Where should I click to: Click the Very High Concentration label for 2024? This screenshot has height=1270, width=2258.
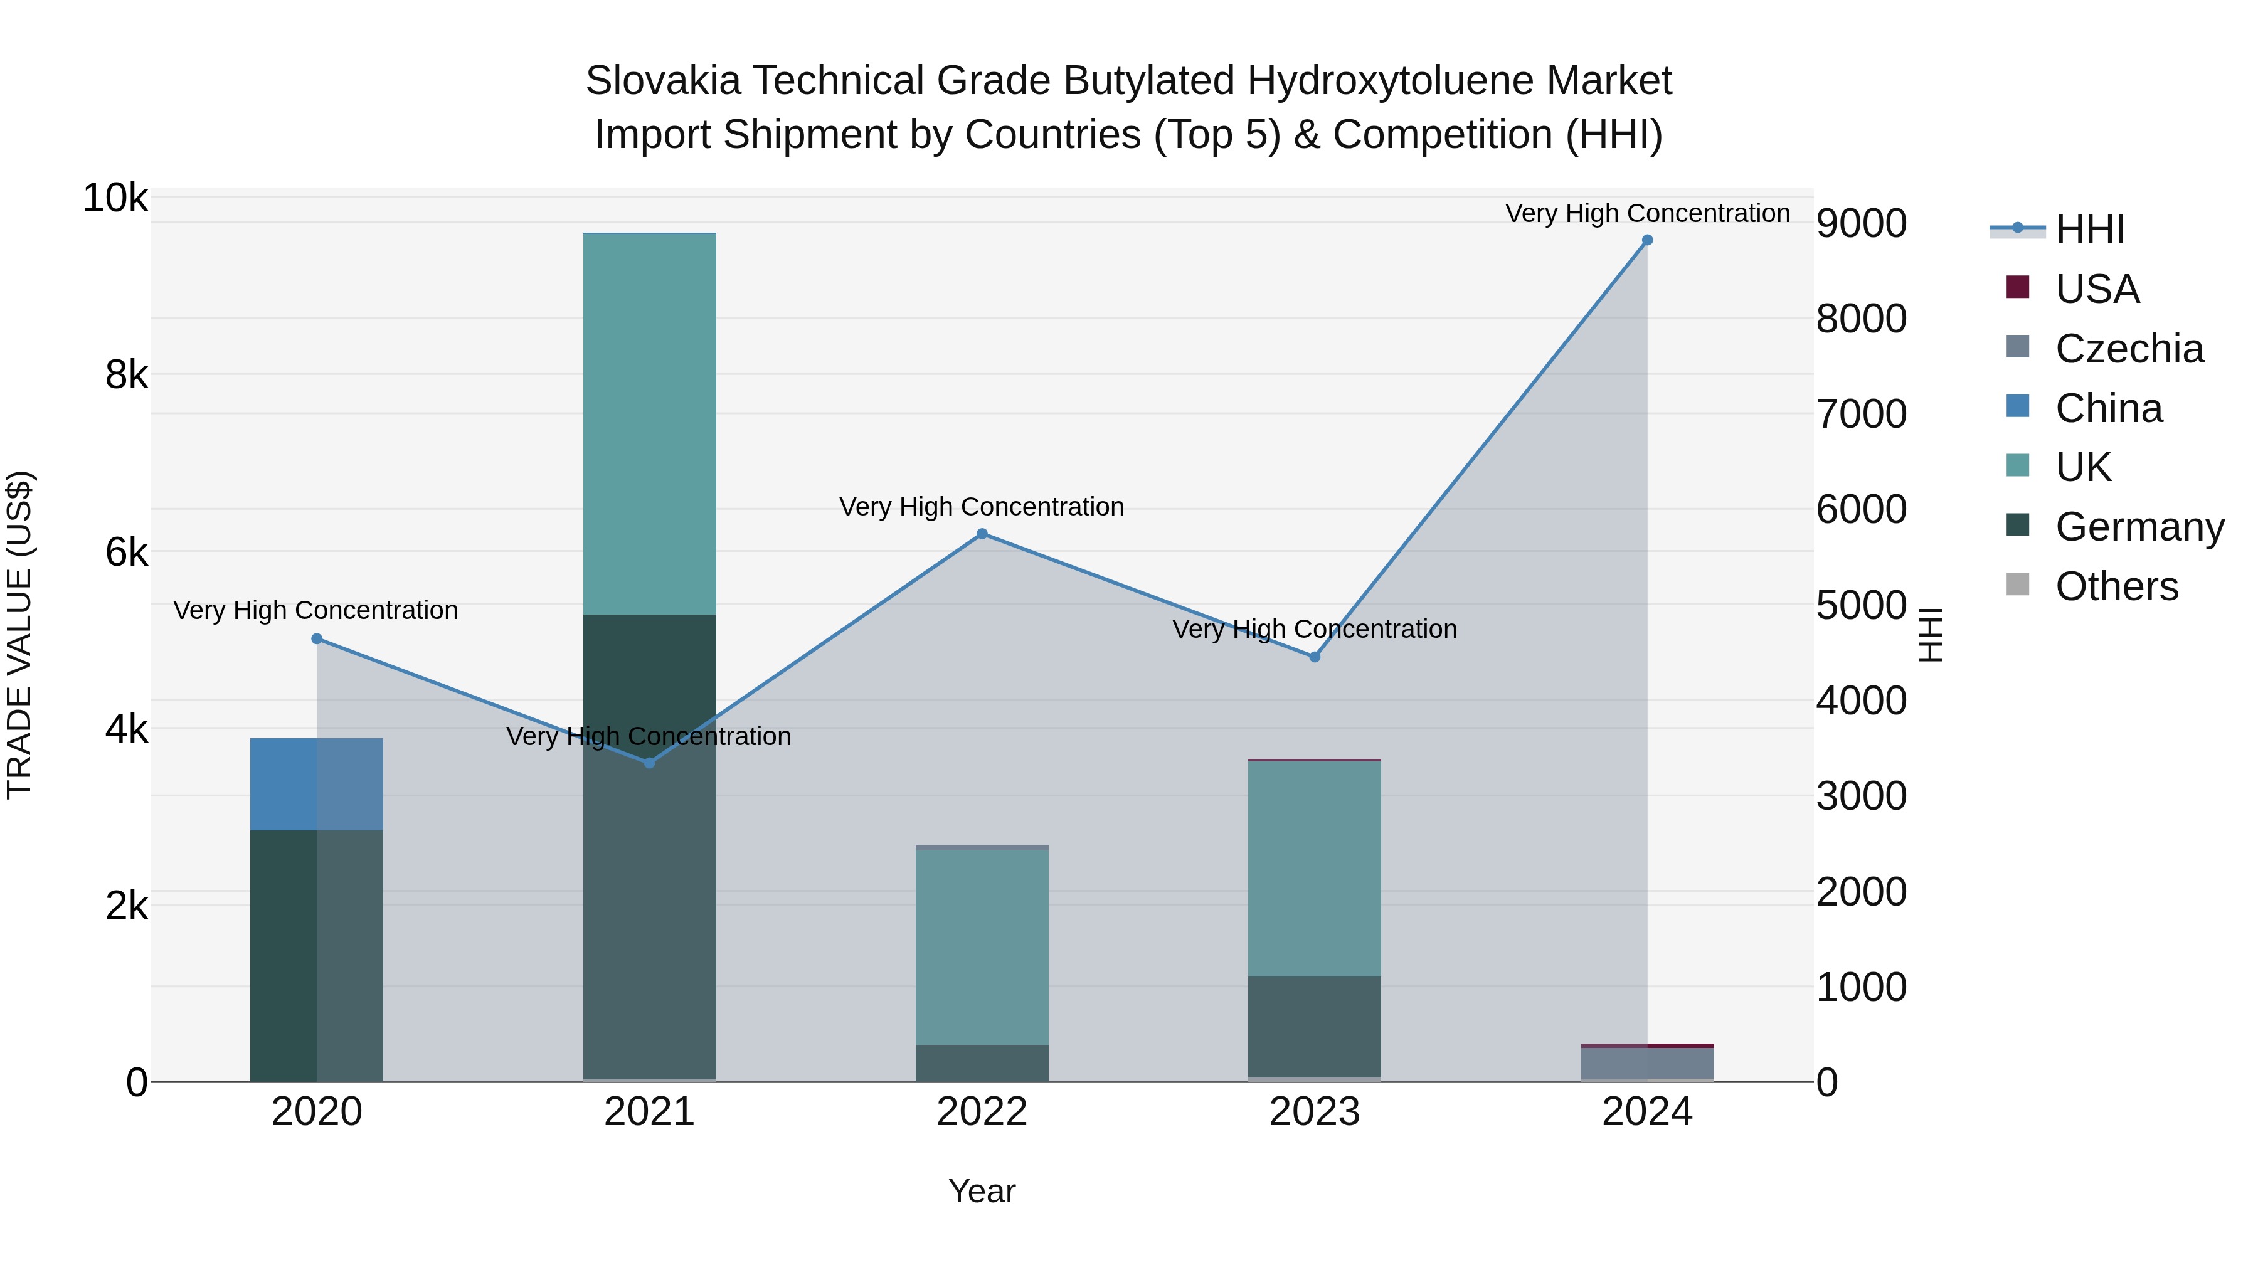pyautogui.click(x=1648, y=213)
